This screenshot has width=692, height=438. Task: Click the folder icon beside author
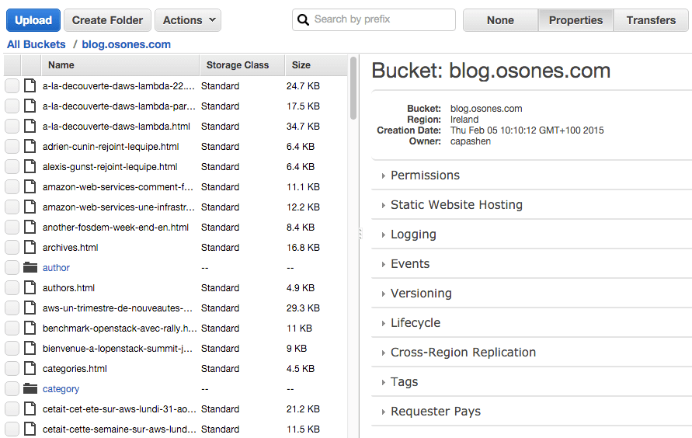30,268
